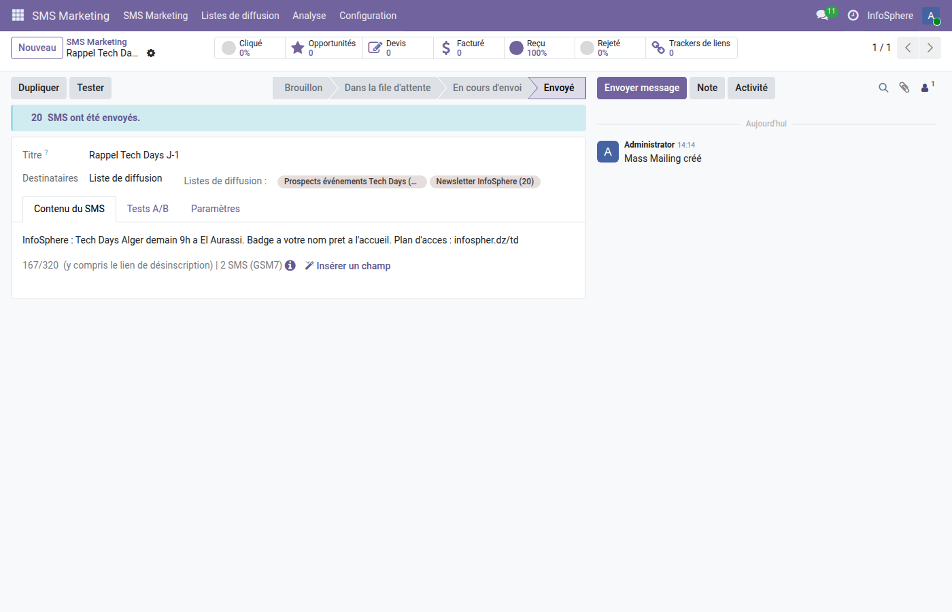Open the Analyse menu
The width and height of the screenshot is (952, 612).
pos(309,16)
